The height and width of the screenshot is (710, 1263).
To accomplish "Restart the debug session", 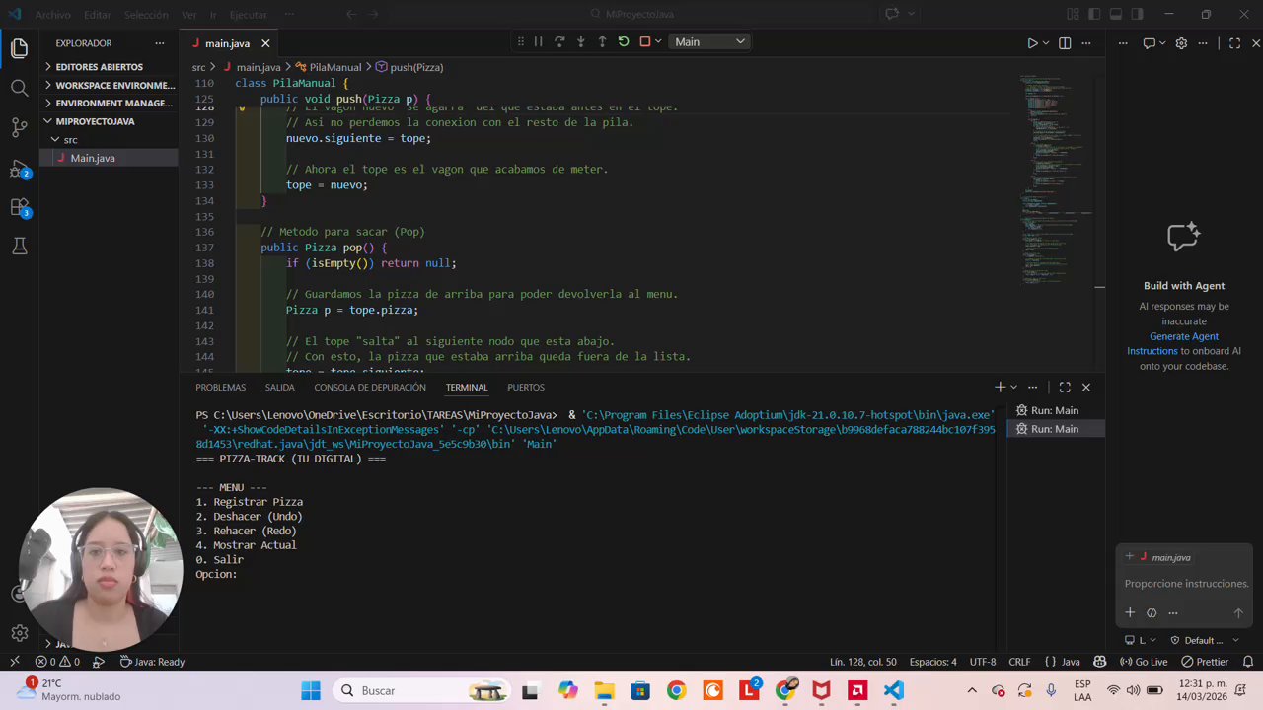I will [624, 41].
